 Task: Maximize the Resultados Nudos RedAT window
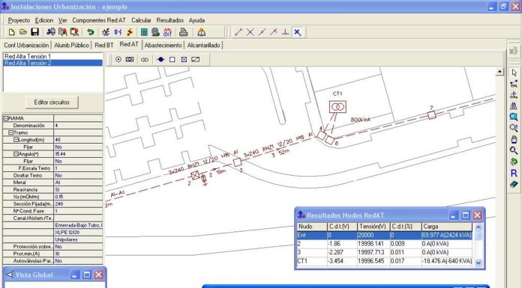[x=466, y=215]
